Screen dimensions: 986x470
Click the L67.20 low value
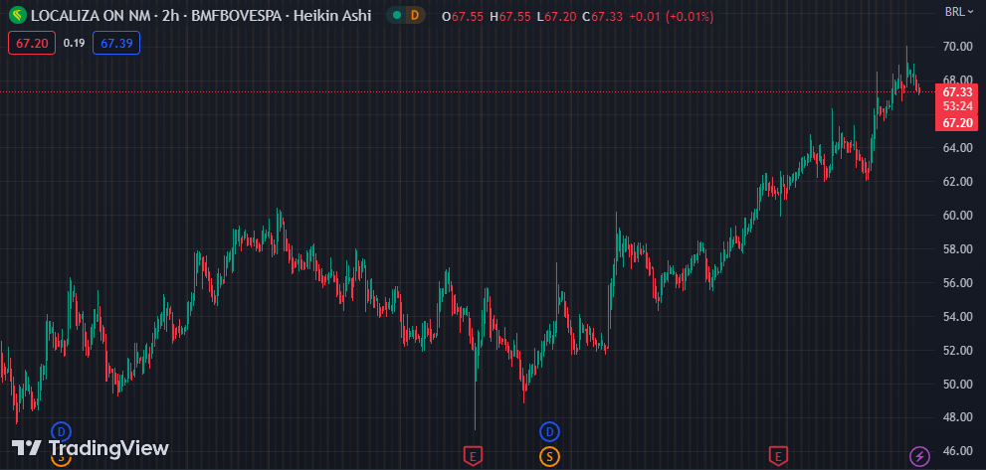tap(556, 17)
